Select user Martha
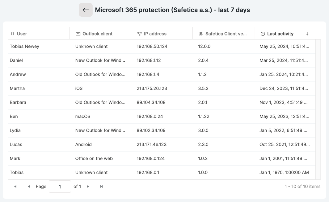Screen dimensions: 329x202 pyautogui.click(x=17, y=89)
